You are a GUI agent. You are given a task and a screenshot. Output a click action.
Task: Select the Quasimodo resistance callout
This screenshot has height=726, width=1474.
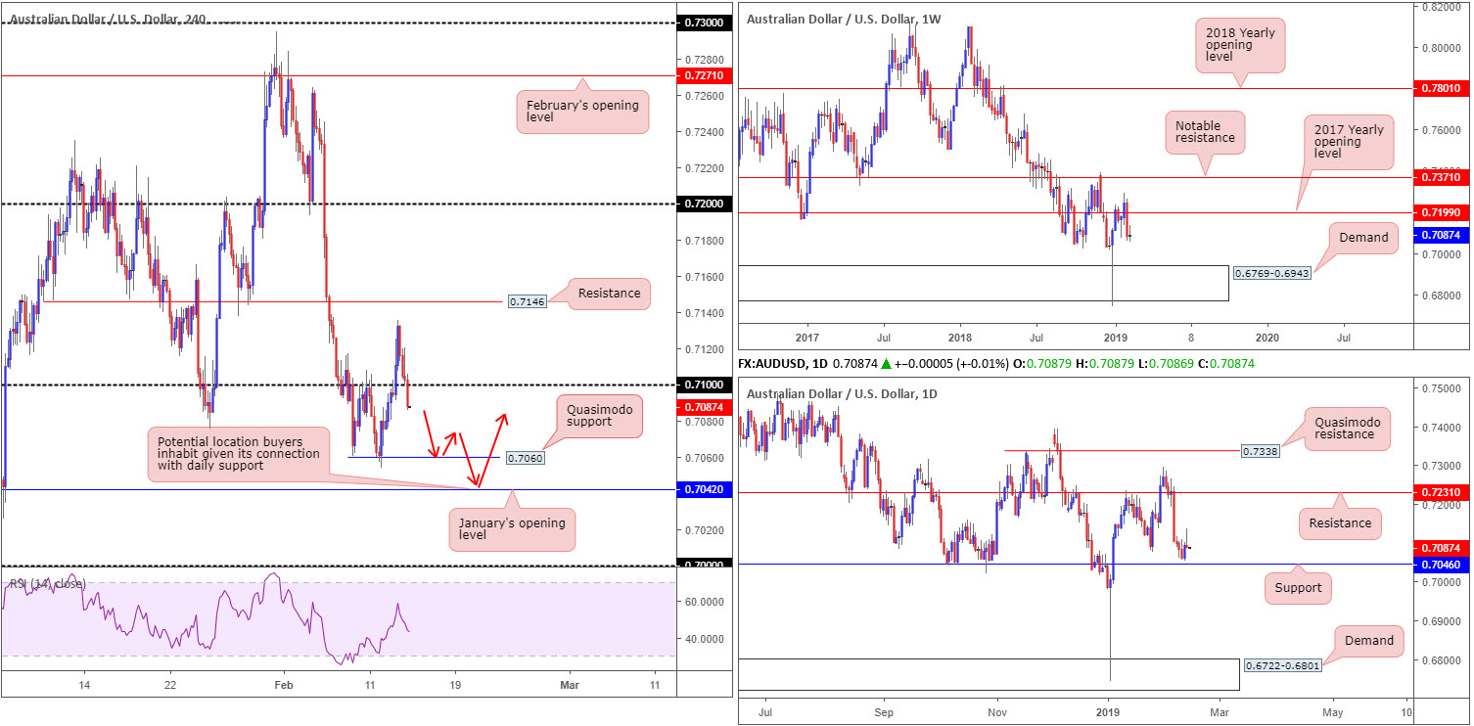tap(1351, 427)
